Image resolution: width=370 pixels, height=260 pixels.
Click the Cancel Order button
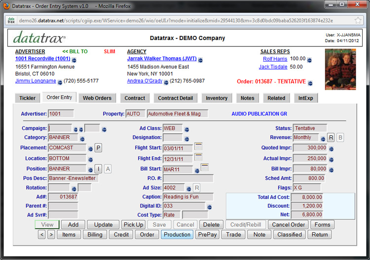coord(288,224)
